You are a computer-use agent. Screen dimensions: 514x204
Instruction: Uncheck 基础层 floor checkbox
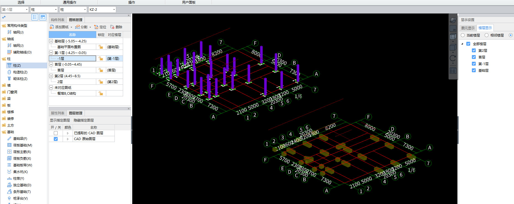coord(474,70)
